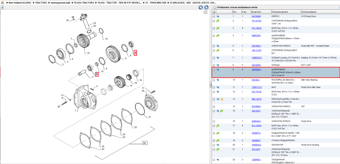
Task: Open part link 394326A1
Action: (x=256, y=69)
